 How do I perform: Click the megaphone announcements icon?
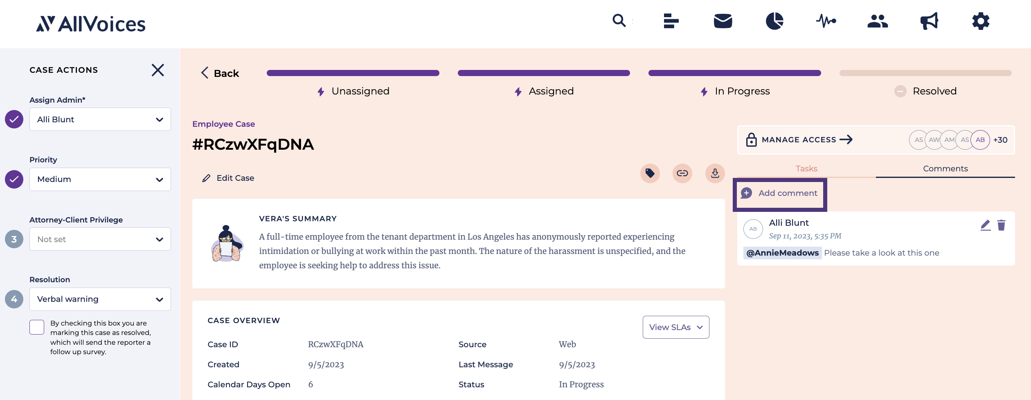coord(929,21)
